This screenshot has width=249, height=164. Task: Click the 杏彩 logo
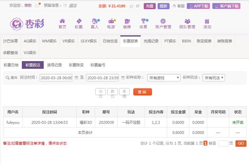tap(27, 24)
